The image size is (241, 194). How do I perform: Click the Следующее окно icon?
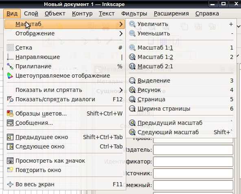10,146
